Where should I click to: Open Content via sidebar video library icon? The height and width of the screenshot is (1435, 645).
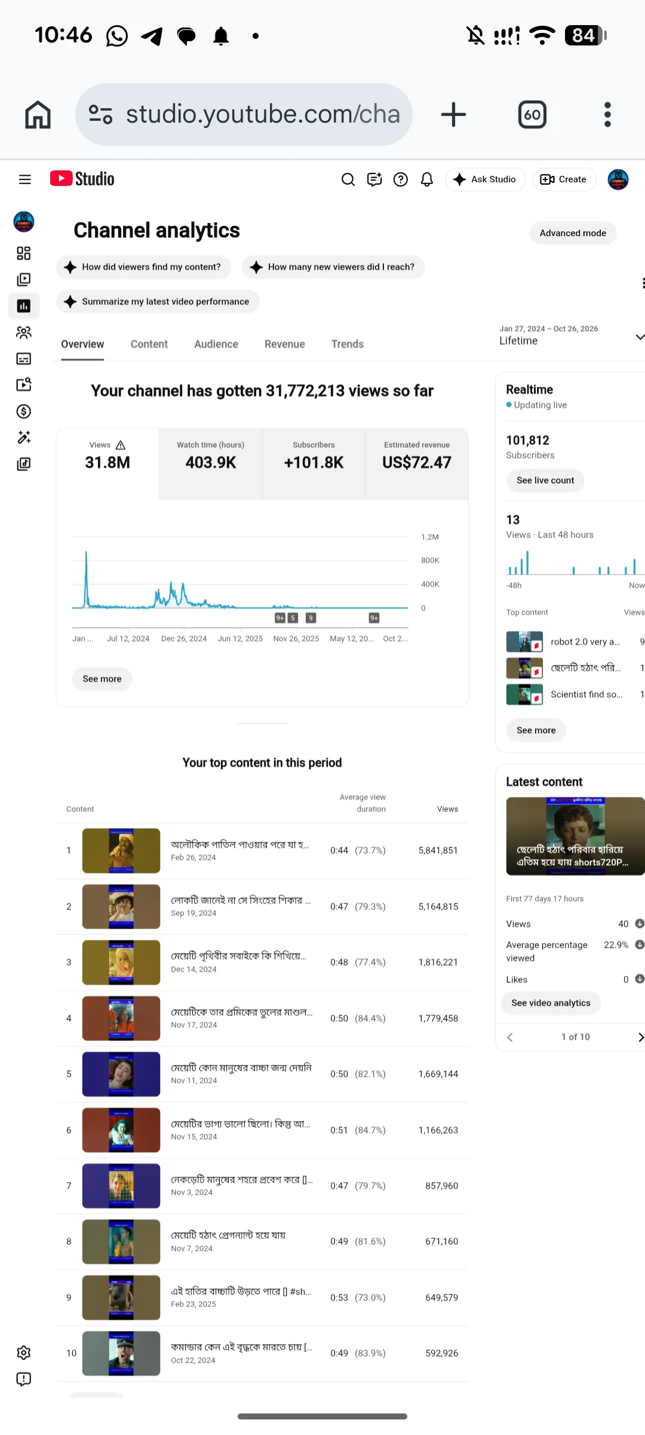coord(24,280)
